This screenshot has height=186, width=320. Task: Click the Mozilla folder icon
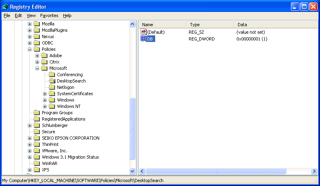coord(37,24)
